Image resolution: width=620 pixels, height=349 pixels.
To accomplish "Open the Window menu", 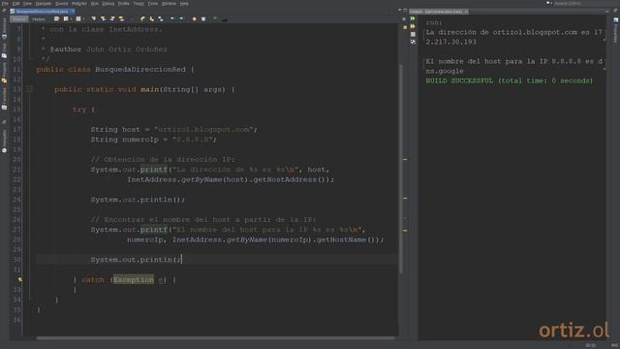I will click(x=169, y=4).
